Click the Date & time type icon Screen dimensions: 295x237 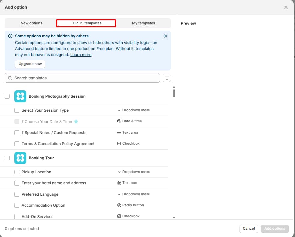119,121
